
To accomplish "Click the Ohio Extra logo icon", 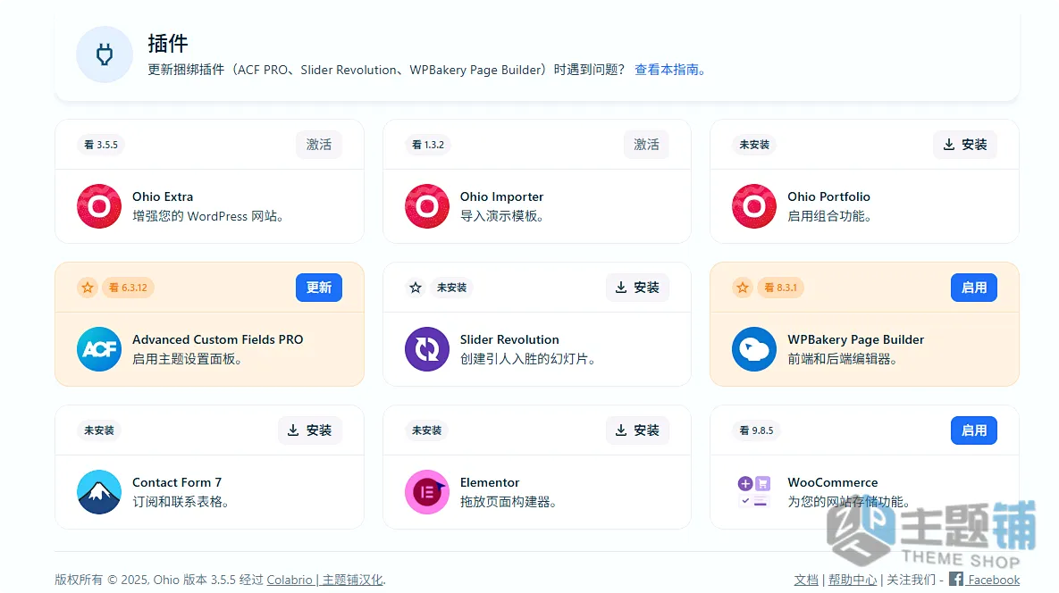I will [99, 205].
